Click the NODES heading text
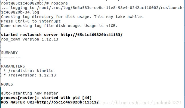Viewport: 185px width, 108px height. (x=7, y=84)
